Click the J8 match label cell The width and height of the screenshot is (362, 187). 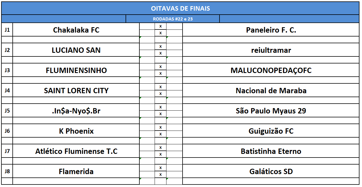click(7, 171)
